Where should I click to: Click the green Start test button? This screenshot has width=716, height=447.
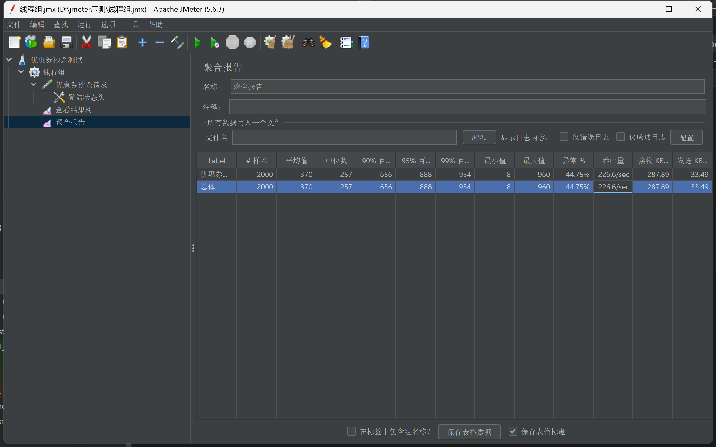tap(197, 43)
